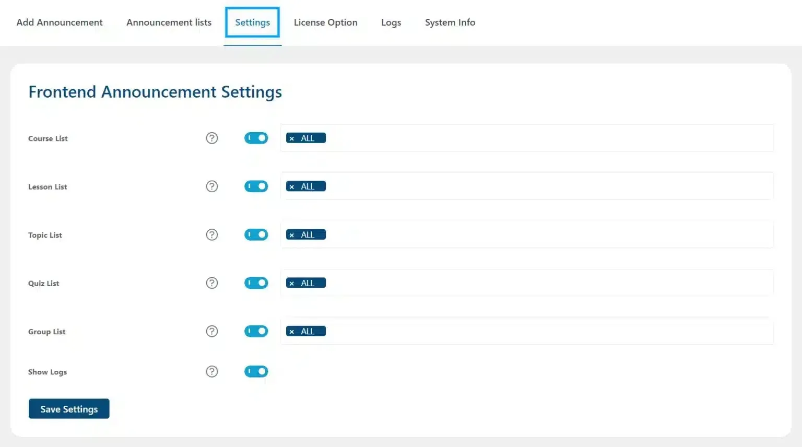Open the Group List selection field
Image resolution: width=802 pixels, height=447 pixels.
522,331
